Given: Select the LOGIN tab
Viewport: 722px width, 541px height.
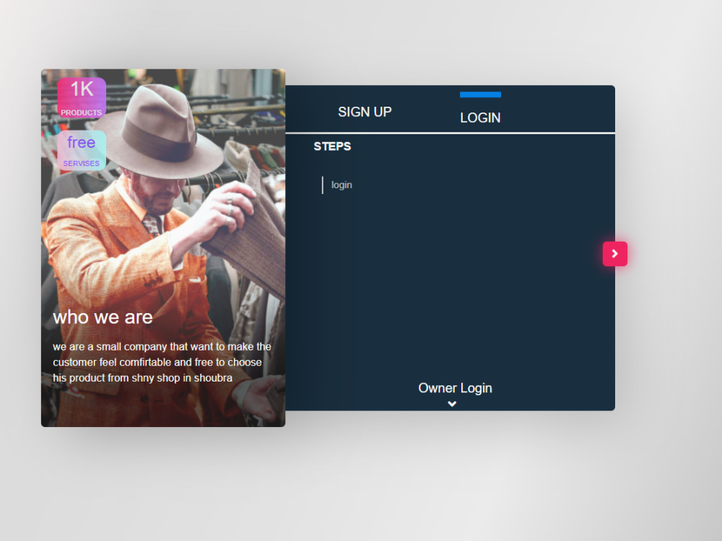Looking at the screenshot, I should tap(480, 118).
